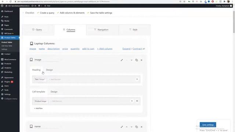The height and width of the screenshot is (132, 235).
Task: Open the browser extensions puzzle icon
Action: point(224,1)
